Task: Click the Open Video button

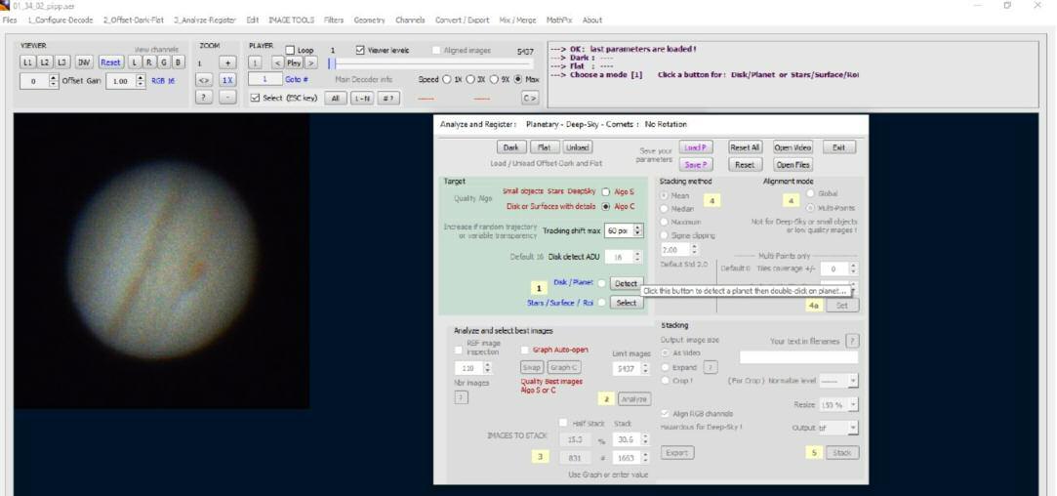Action: (x=793, y=147)
